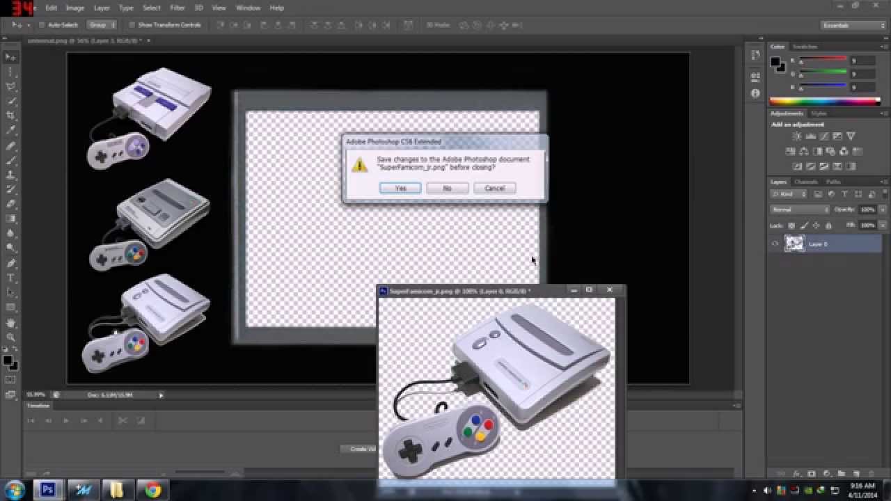Add a Curves adjustment
The image size is (891, 501).
pyautogui.click(x=823, y=136)
